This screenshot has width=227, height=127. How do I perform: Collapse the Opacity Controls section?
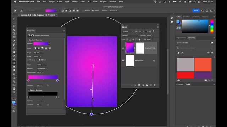(x=28, y=90)
